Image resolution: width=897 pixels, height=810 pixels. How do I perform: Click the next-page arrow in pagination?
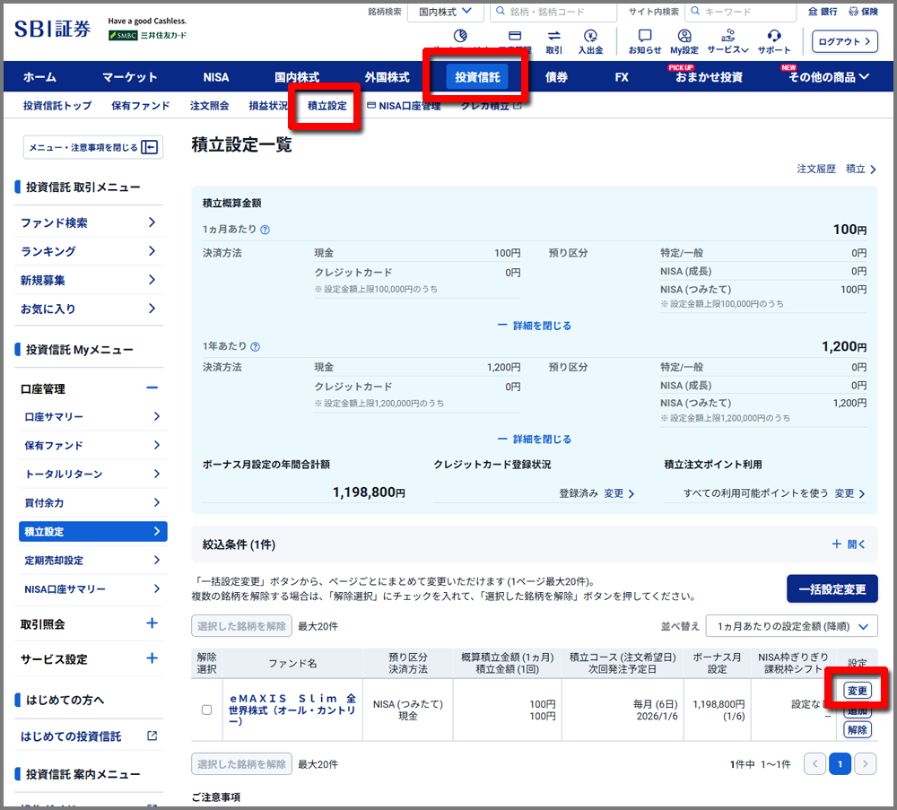(x=865, y=763)
